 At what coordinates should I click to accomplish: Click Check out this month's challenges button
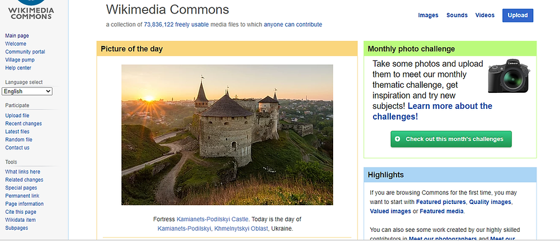[x=450, y=139]
